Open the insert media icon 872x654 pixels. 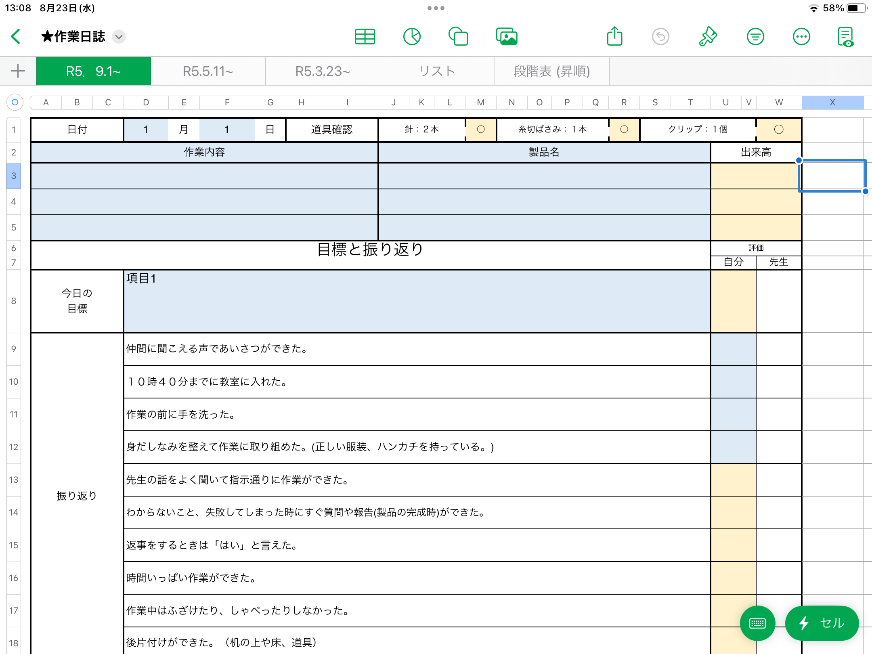click(x=507, y=37)
